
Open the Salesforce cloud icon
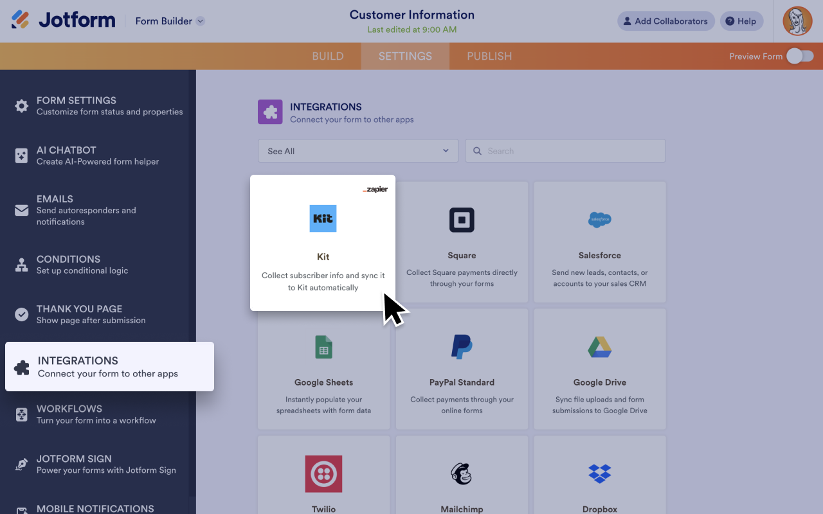[600, 220]
